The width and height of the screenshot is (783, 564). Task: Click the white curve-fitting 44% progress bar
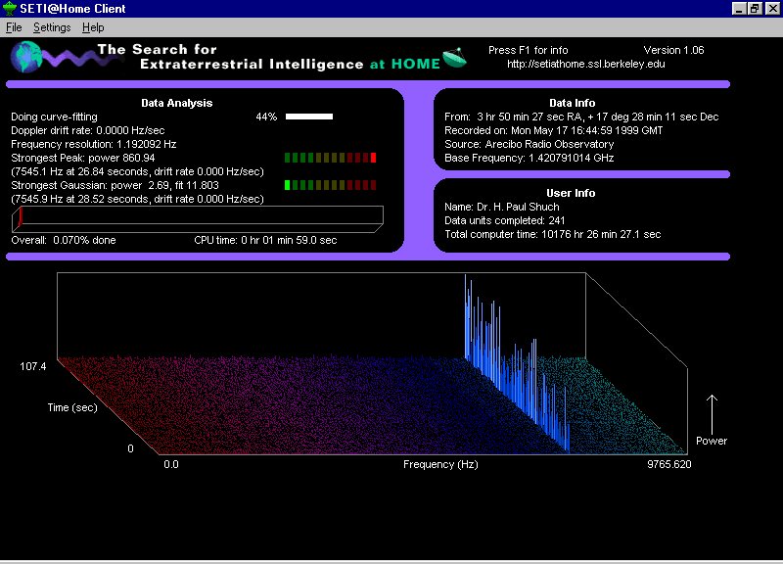pos(309,117)
